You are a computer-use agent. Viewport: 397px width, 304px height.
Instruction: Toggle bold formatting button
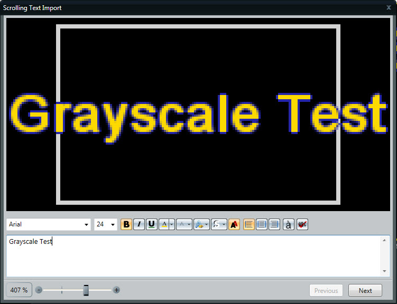click(126, 224)
